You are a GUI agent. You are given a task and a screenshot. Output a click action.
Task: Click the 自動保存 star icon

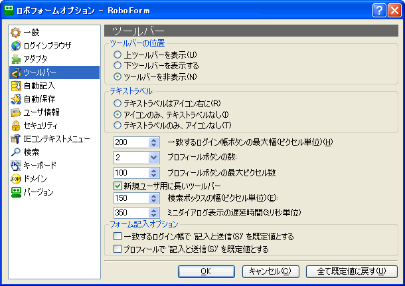coord(15,99)
